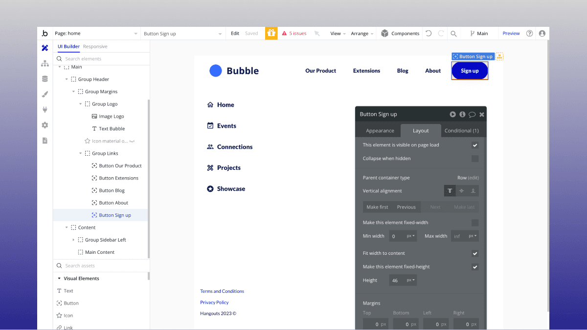Image resolution: width=587 pixels, height=330 pixels.
Task: Click the Redo arrow
Action: (441, 33)
